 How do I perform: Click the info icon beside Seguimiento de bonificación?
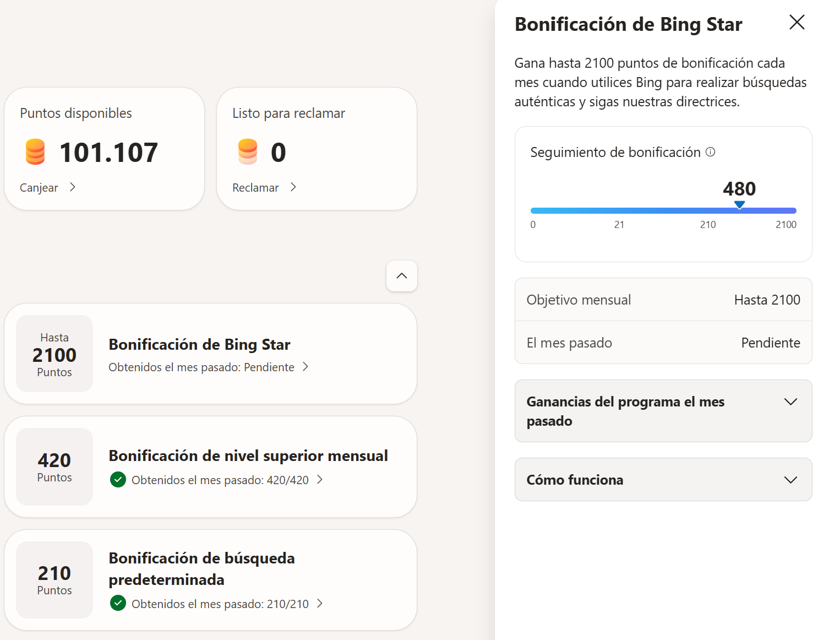(x=711, y=152)
